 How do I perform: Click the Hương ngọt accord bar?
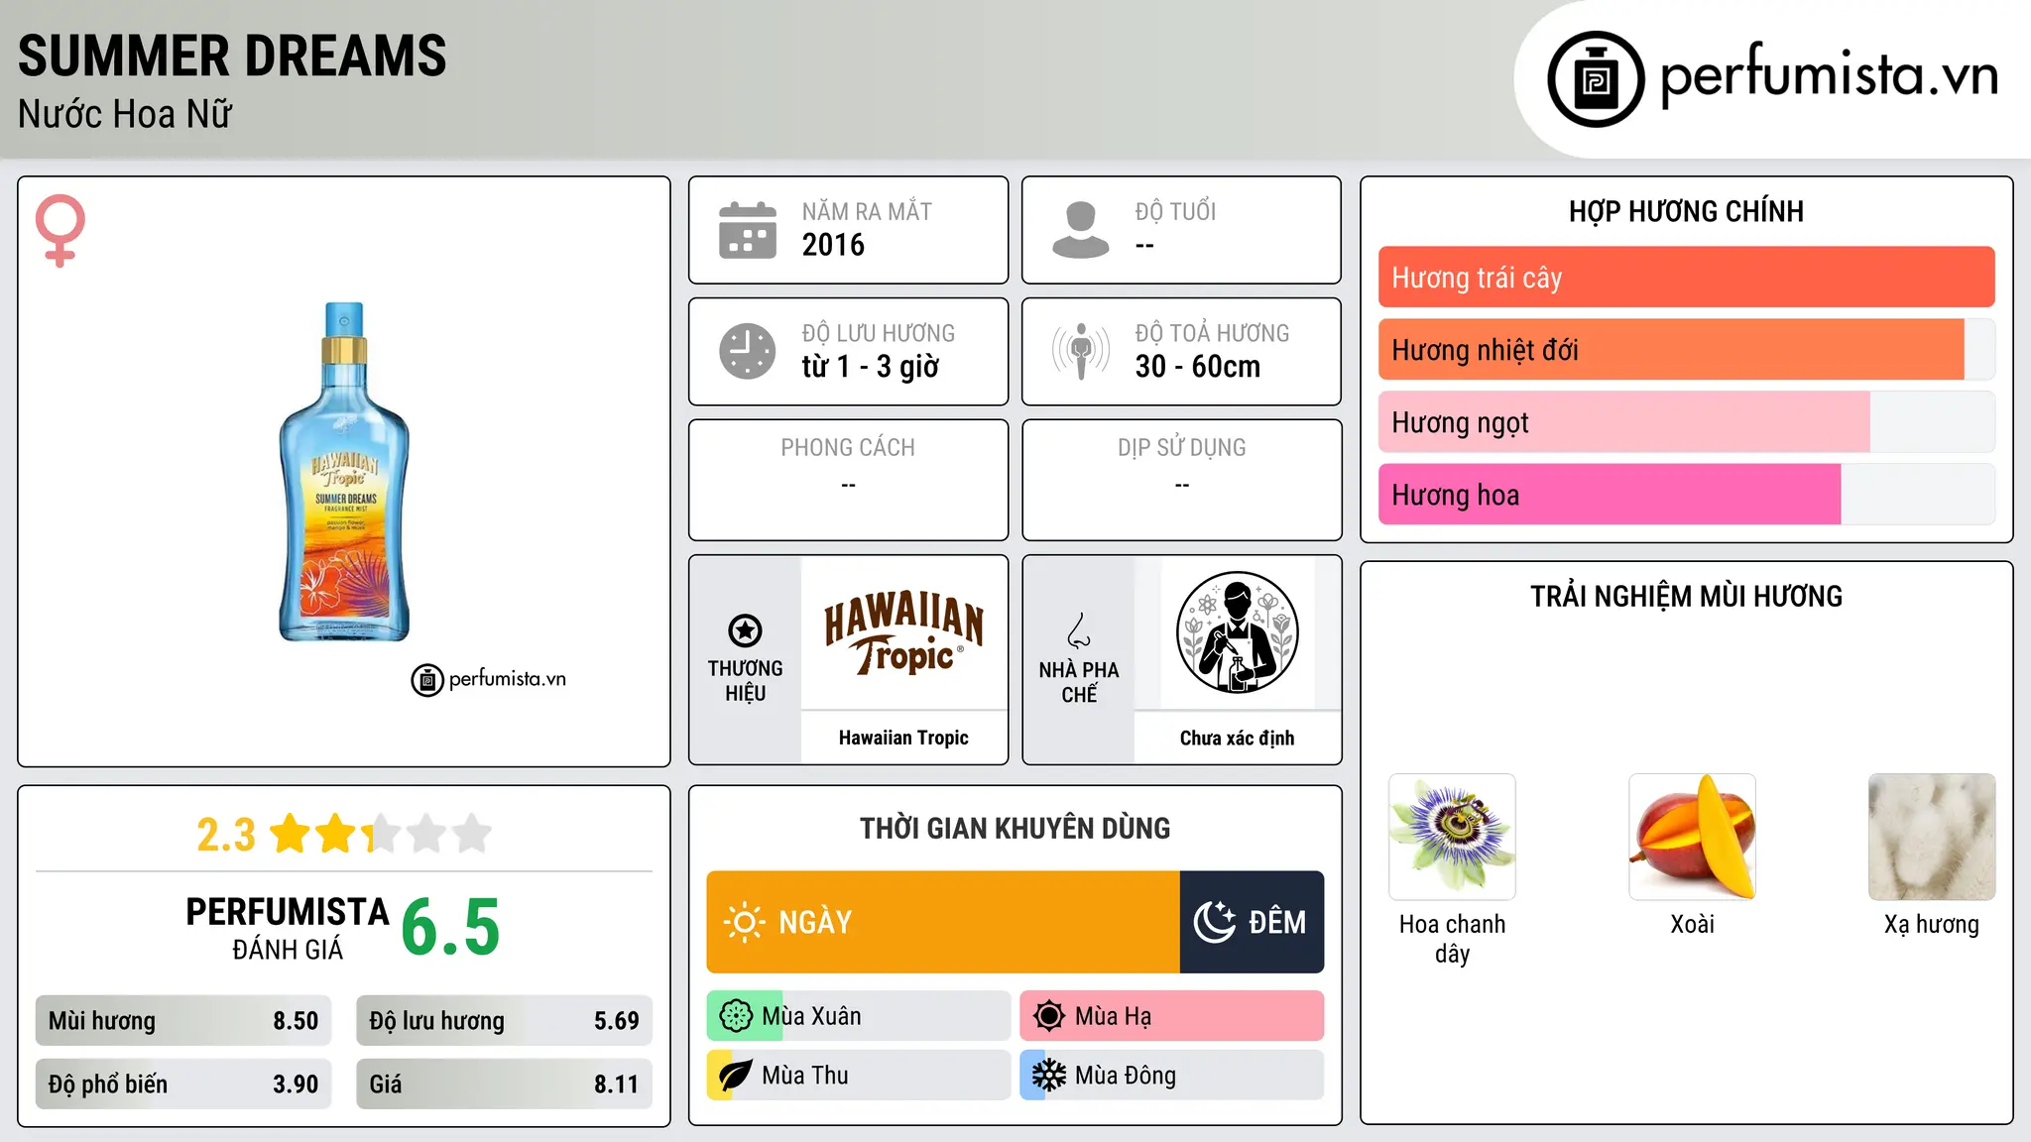(1686, 422)
